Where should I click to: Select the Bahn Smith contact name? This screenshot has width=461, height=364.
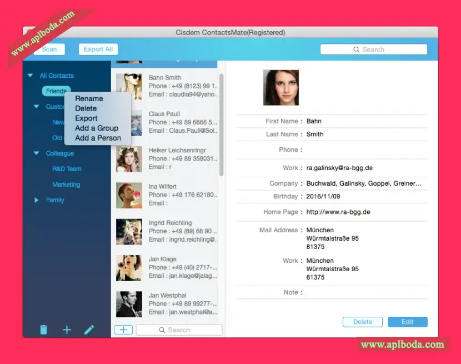tap(165, 78)
